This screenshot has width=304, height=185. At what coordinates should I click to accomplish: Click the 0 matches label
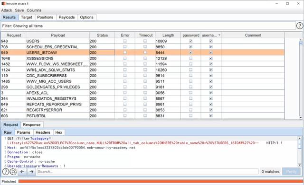(x=270, y=171)
